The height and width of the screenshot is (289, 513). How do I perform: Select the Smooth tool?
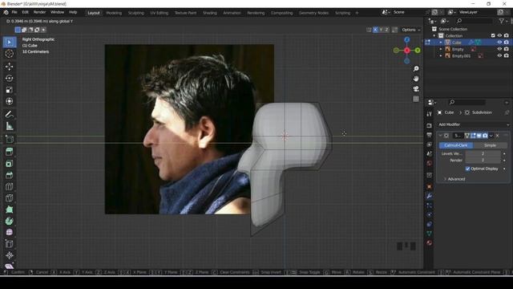point(9,232)
